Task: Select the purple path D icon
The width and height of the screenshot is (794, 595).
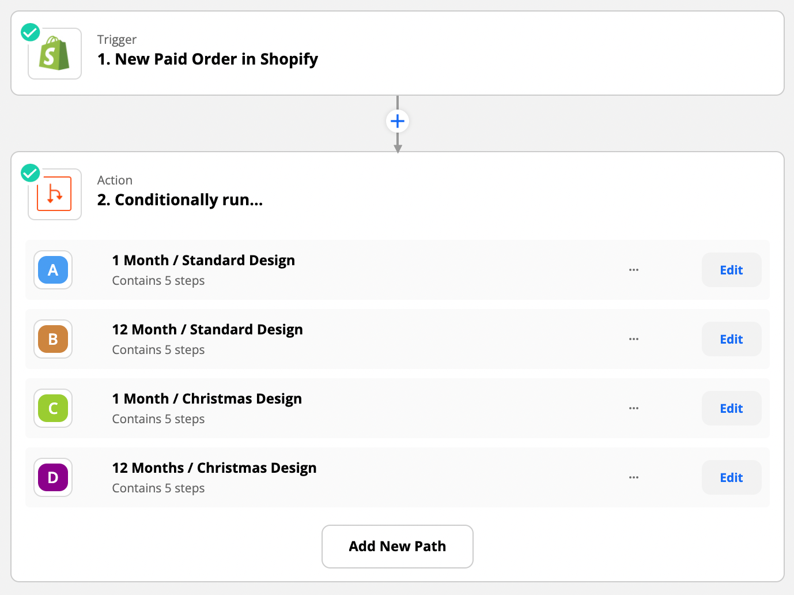Action: (x=53, y=477)
